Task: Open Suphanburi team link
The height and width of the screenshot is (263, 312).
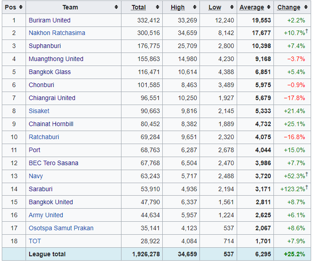Action: (45, 46)
